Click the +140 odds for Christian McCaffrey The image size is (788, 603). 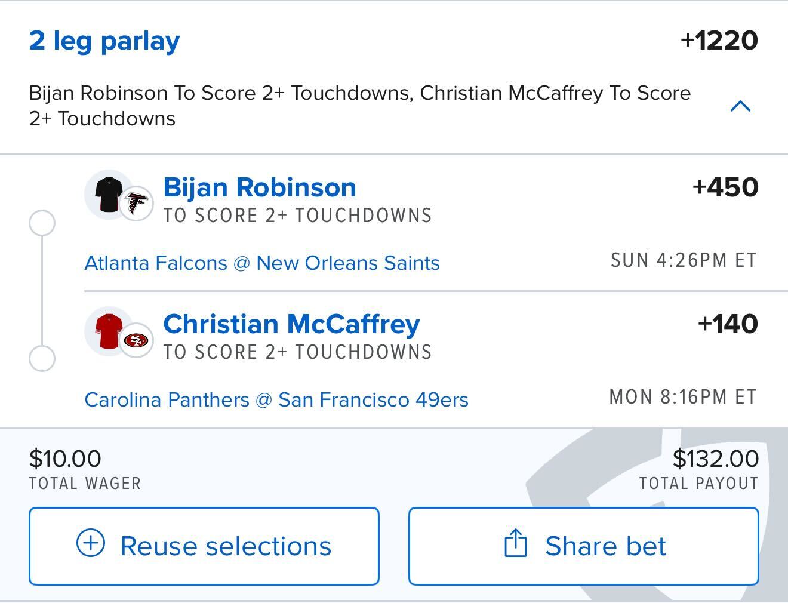[x=728, y=324]
